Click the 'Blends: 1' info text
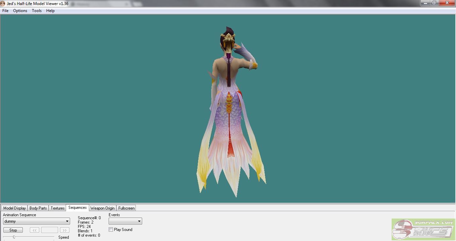Screen dimensions: 456x241 (x=85, y=231)
